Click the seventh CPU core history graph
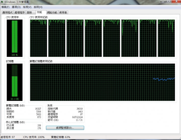 pos(148,38)
